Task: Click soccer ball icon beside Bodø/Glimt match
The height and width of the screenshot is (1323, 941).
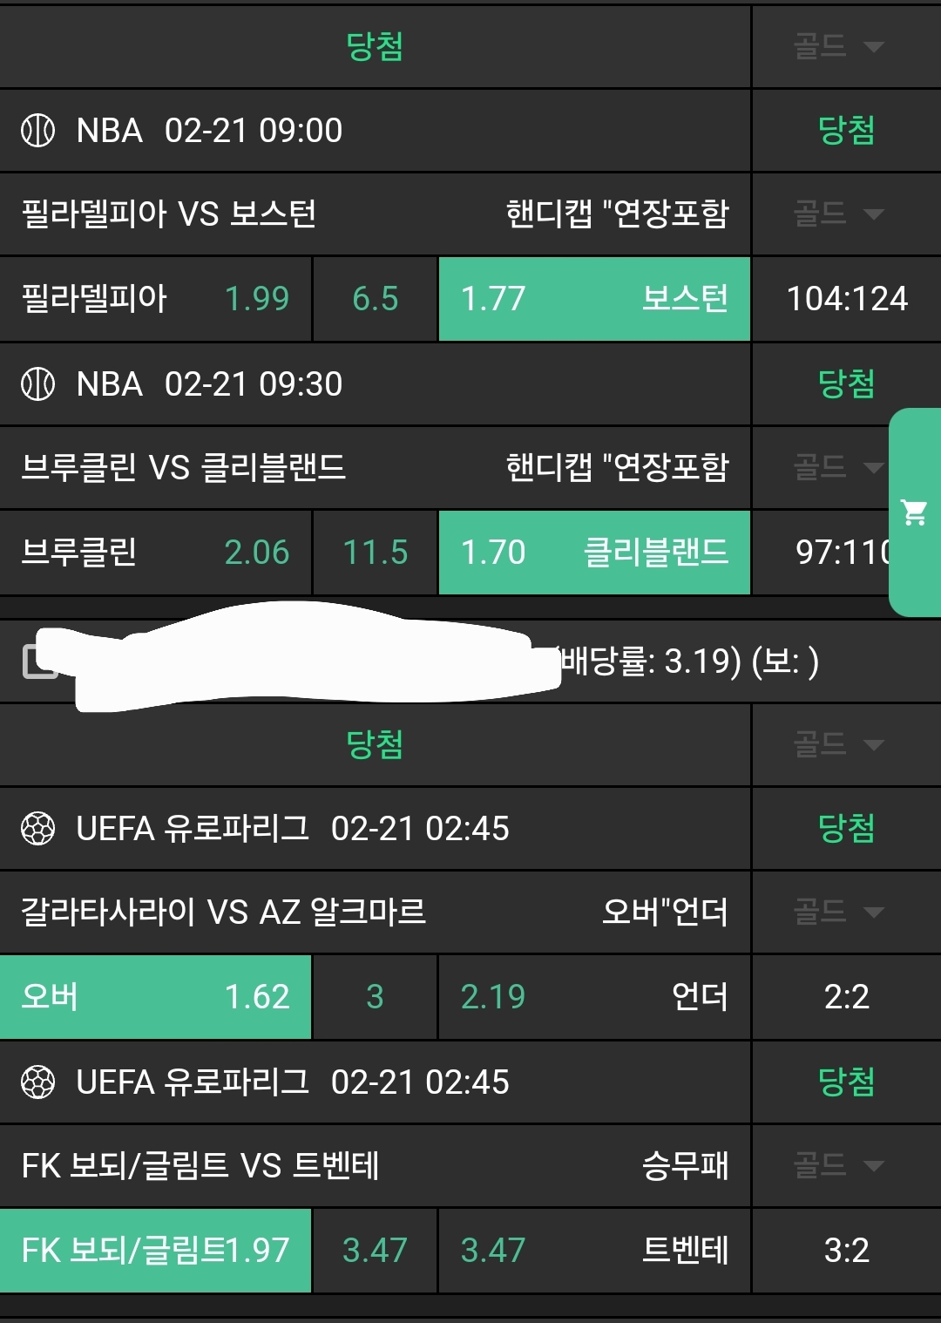Action: pos(37,1082)
